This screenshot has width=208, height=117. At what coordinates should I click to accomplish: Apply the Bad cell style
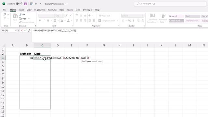pos(192,16)
